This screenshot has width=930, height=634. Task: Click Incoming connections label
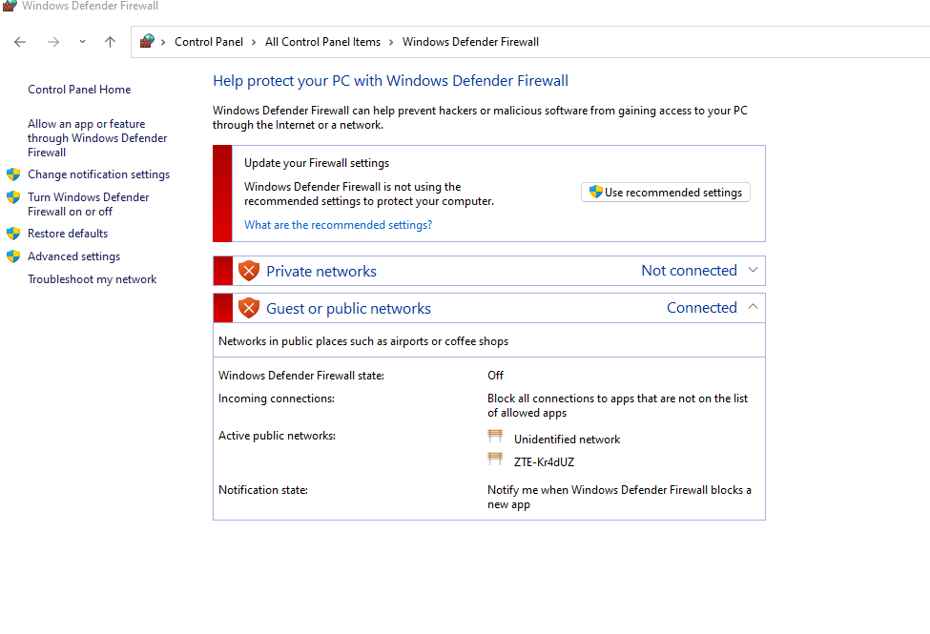pos(277,399)
